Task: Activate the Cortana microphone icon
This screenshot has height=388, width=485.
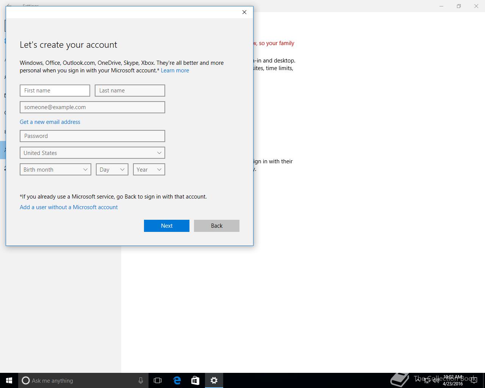Action: coord(141,380)
